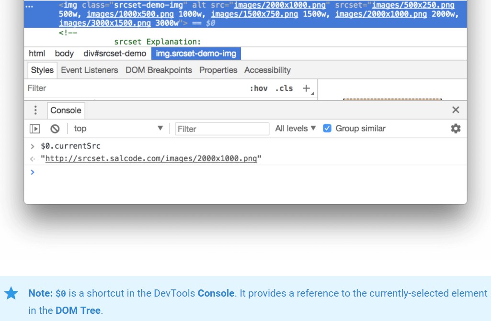Expand the All levels log dropdown

[296, 128]
